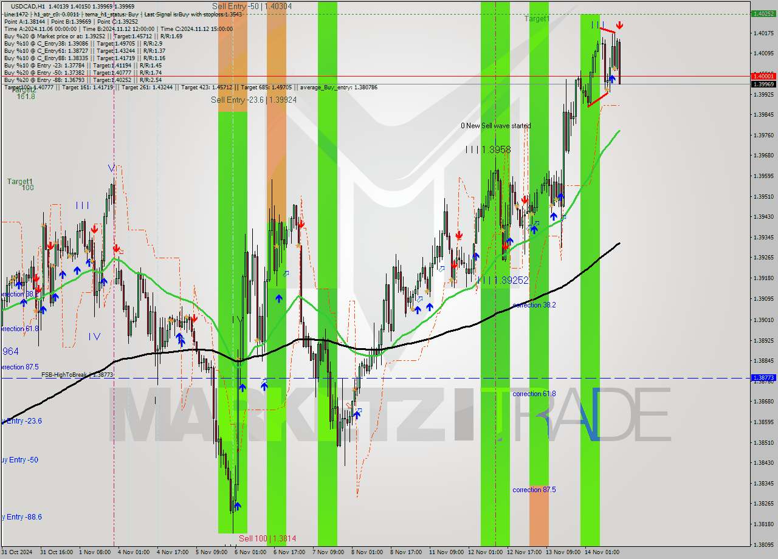Screen dimensions: 778x559
Task: Select 'correction 38.2' label near 12 Nov
Action: [x=534, y=305]
